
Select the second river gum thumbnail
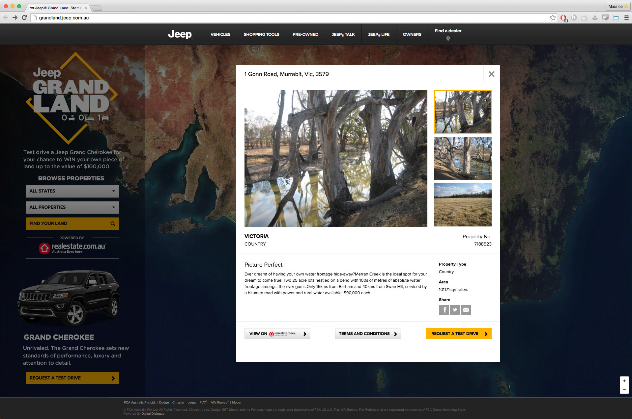(x=463, y=158)
